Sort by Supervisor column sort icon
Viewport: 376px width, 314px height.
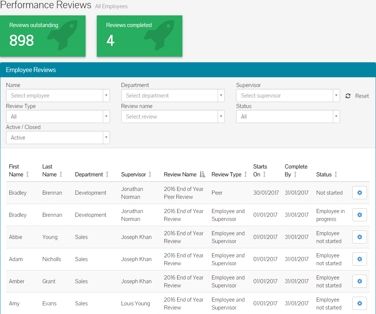click(150, 174)
